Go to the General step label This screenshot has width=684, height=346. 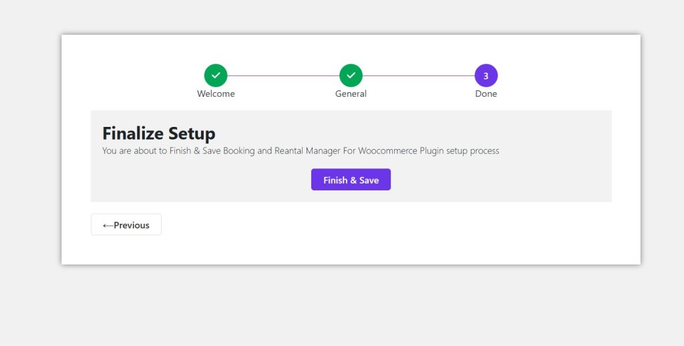click(351, 94)
